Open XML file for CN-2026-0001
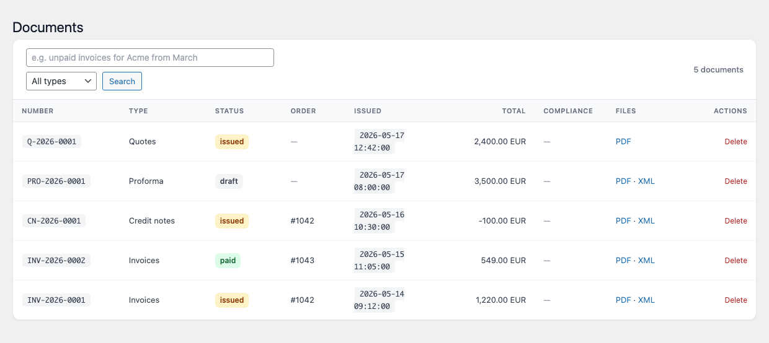This screenshot has height=343, width=769. click(x=646, y=221)
